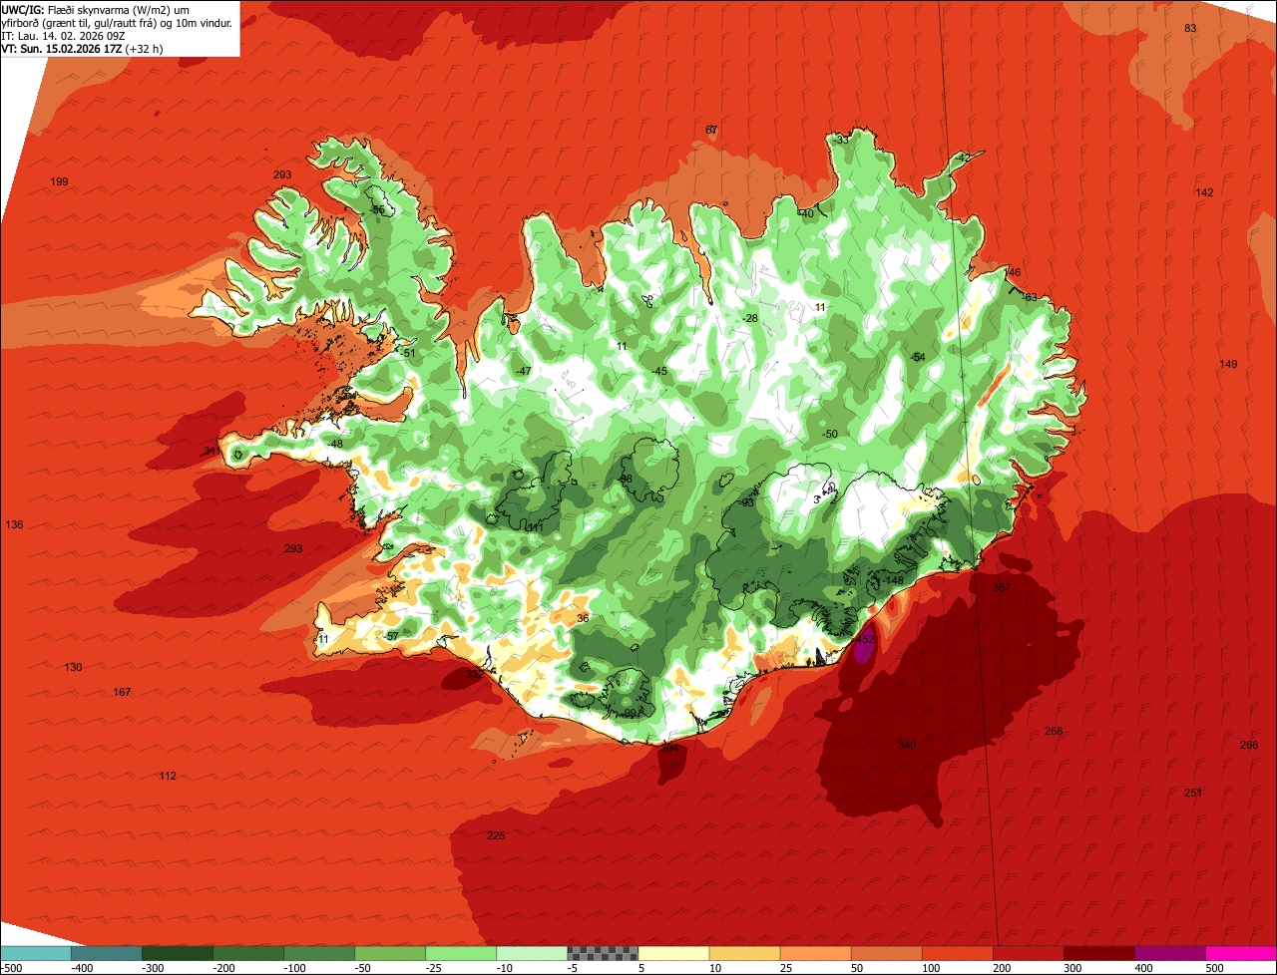The height and width of the screenshot is (975, 1277).
Task: Select the map value 130
Action: coord(73,667)
